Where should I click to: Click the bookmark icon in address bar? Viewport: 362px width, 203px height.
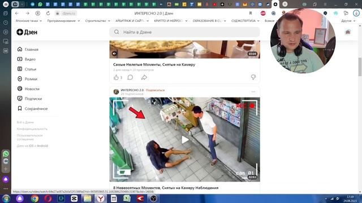tap(251, 14)
